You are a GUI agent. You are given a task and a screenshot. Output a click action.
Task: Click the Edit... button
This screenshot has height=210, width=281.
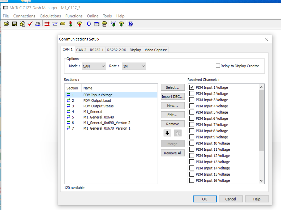coord(173,115)
